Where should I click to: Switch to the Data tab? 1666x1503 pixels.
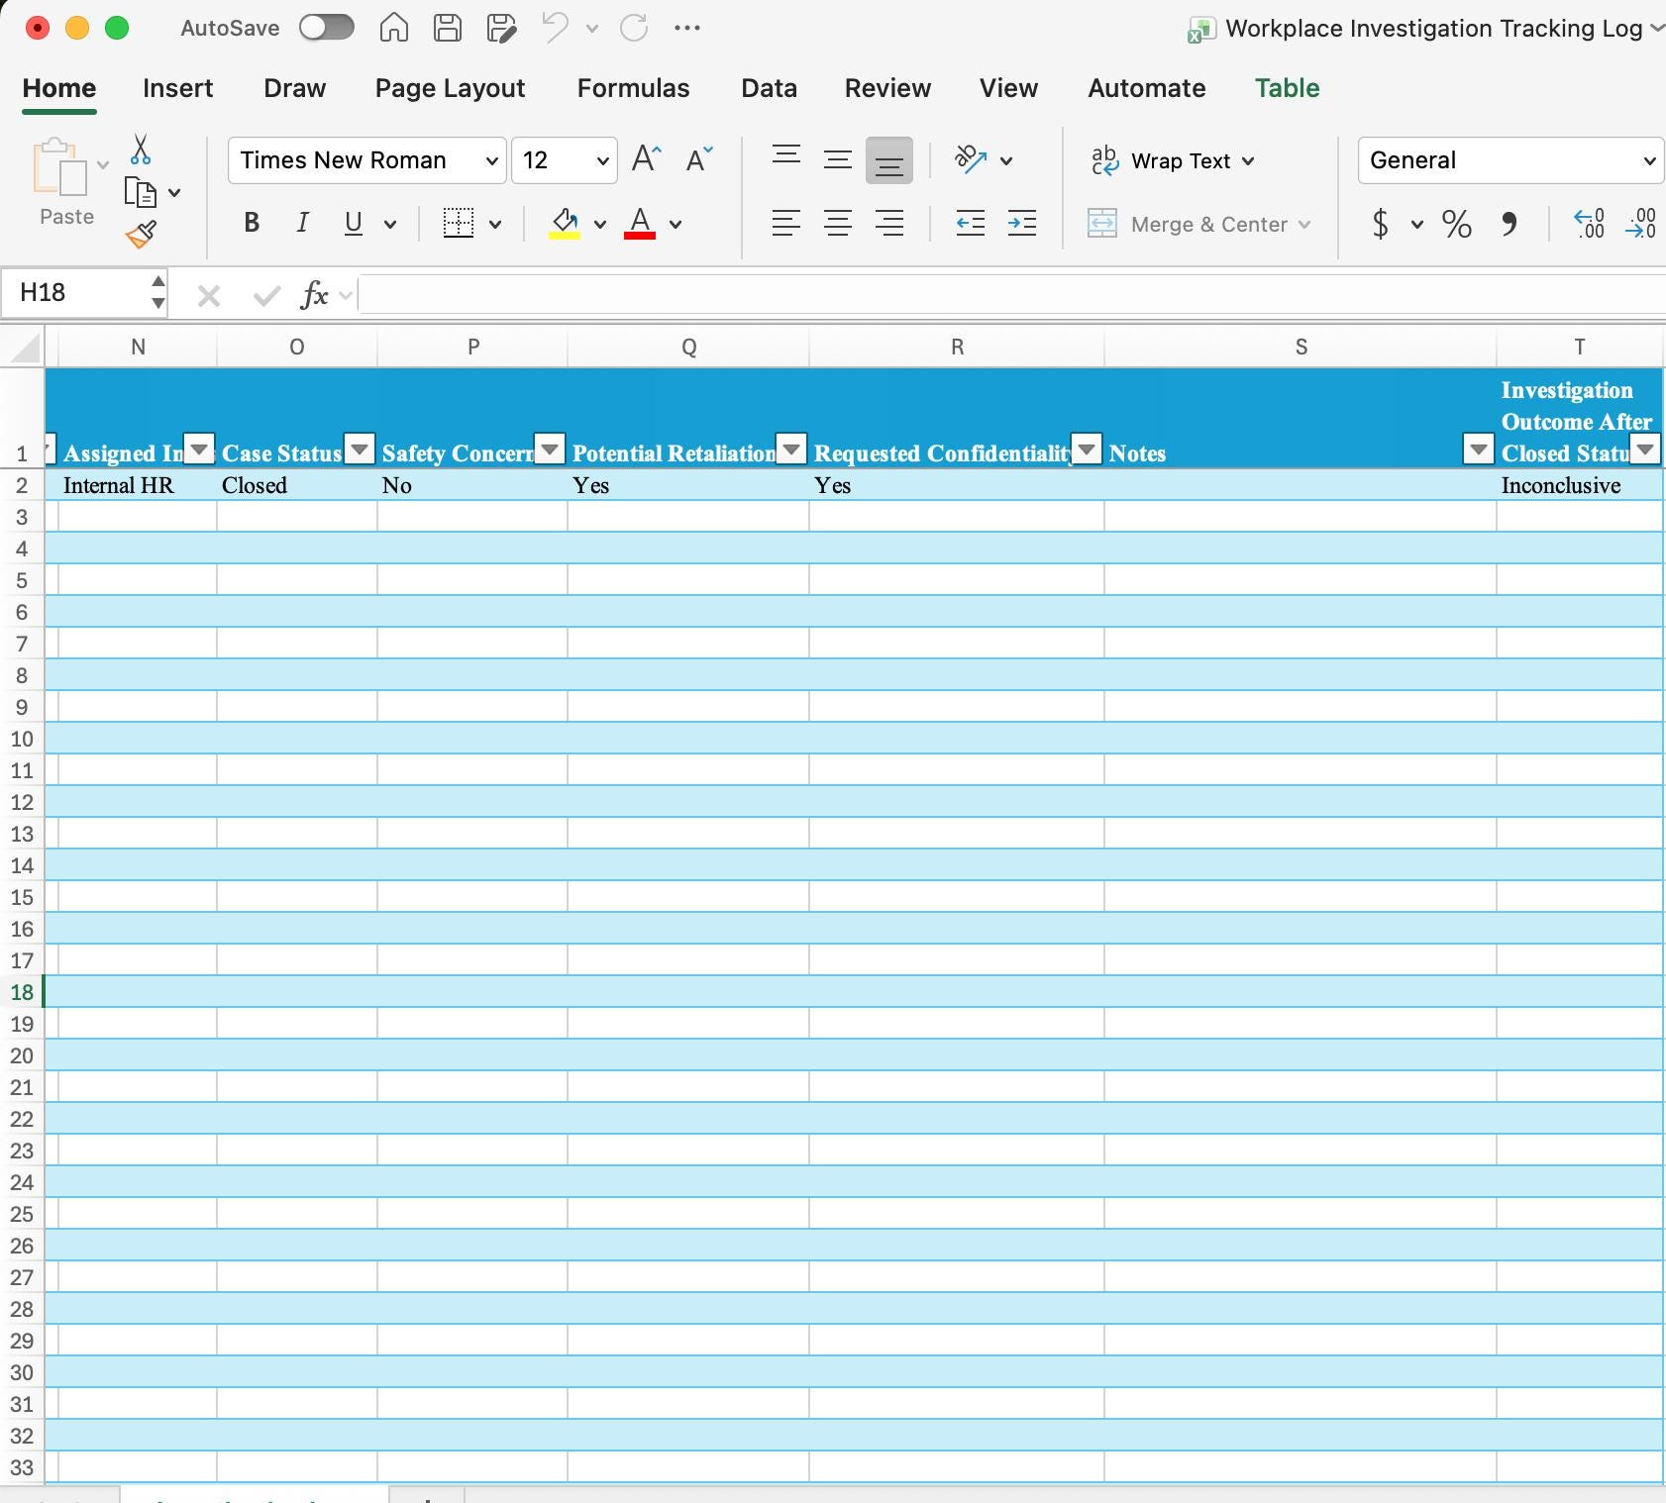769,88
